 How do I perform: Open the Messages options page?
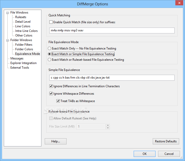pyautogui.click(x=17, y=58)
